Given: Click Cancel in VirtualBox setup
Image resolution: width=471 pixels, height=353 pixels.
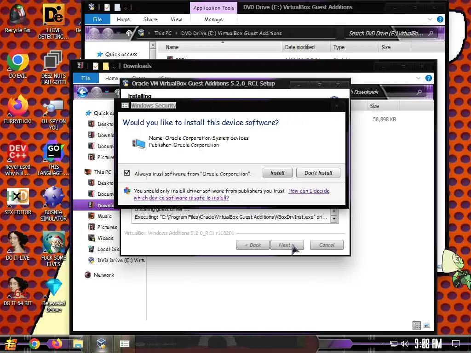Looking at the screenshot, I should click(327, 245).
